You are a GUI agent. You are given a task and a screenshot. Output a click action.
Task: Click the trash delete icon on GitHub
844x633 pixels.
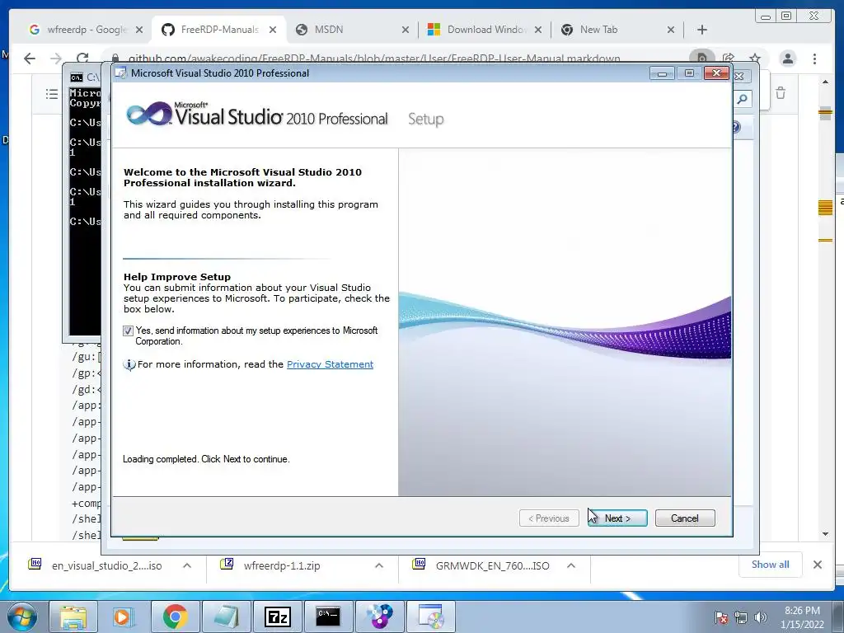click(781, 93)
